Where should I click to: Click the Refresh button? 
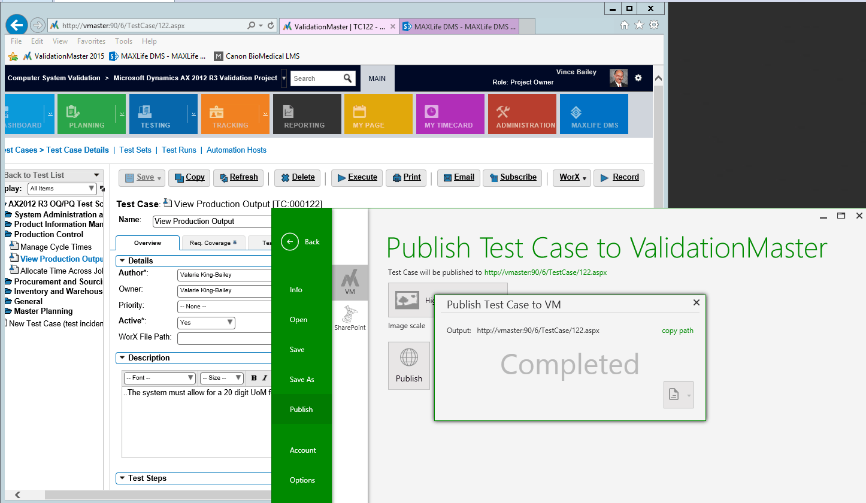coord(238,177)
